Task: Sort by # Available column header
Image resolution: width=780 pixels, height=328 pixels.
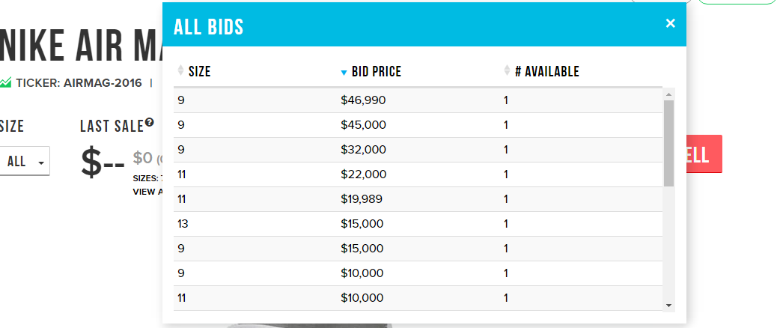Action: 546,72
